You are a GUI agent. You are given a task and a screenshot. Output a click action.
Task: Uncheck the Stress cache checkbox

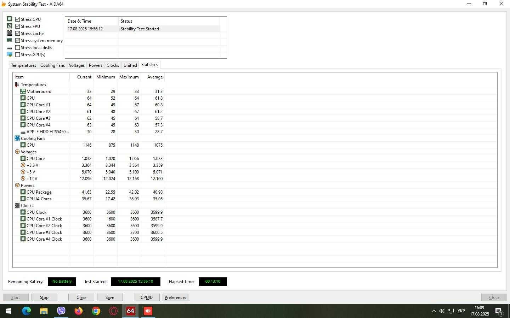[x=18, y=33]
